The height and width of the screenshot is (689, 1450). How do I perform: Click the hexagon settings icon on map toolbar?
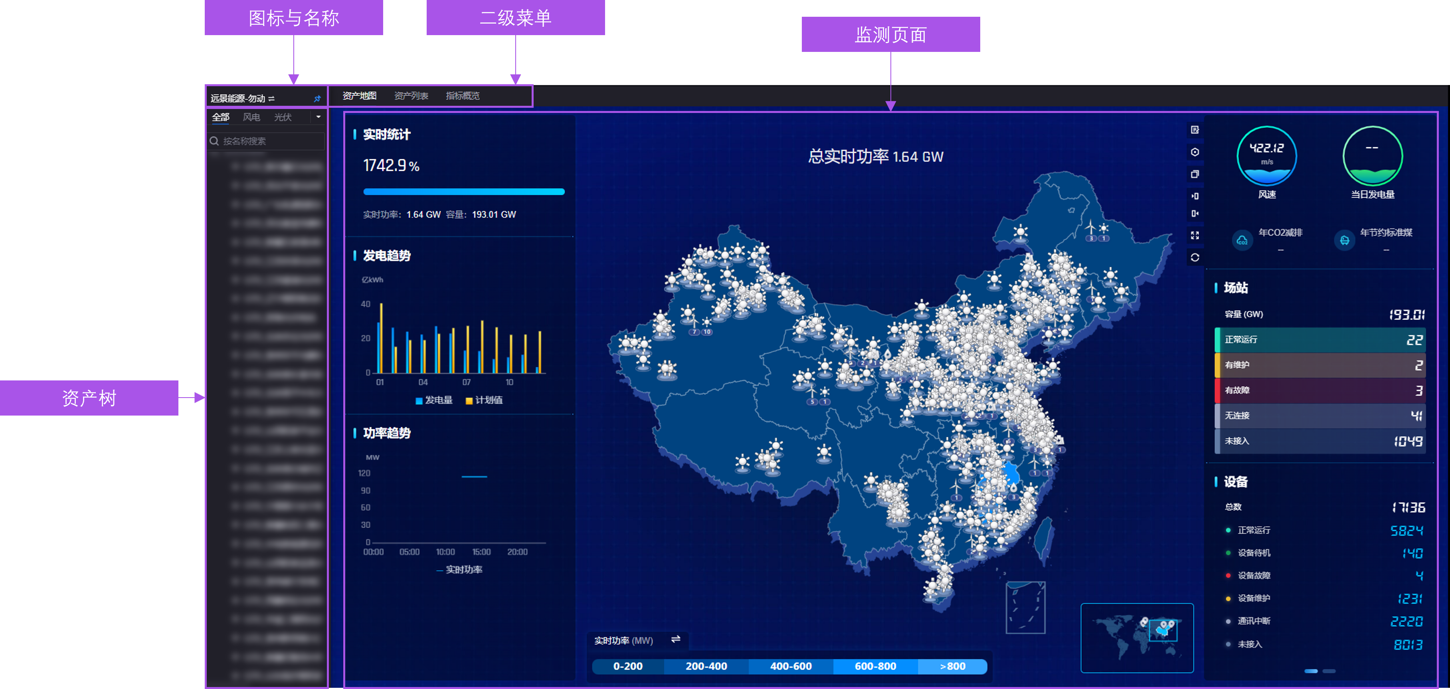click(1195, 152)
